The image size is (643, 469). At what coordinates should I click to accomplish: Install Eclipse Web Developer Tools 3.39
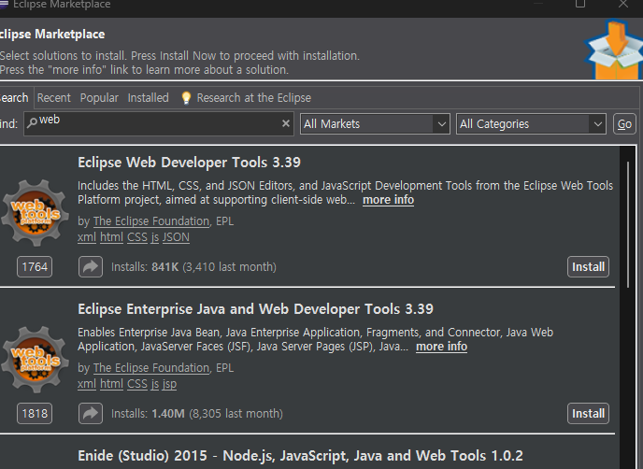pos(588,267)
